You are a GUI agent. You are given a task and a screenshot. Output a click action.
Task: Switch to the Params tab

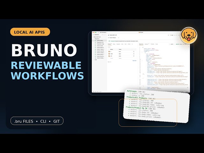pyautogui.click(x=110, y=44)
